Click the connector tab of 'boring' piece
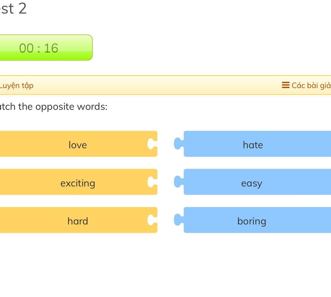This screenshot has width=331, height=297. point(178,220)
